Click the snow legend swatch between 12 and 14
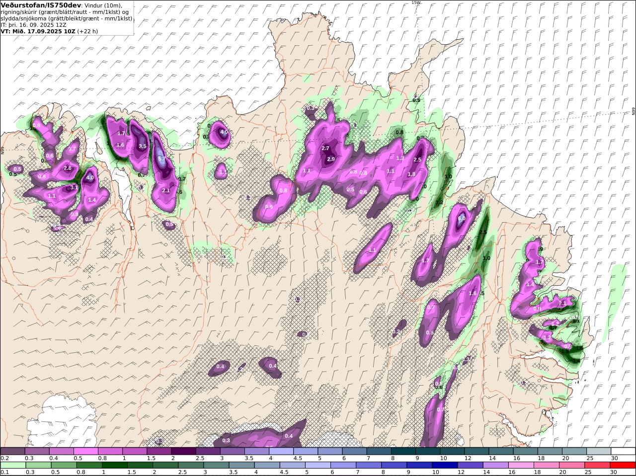Viewport: 636px width, 476px height. click(x=477, y=451)
